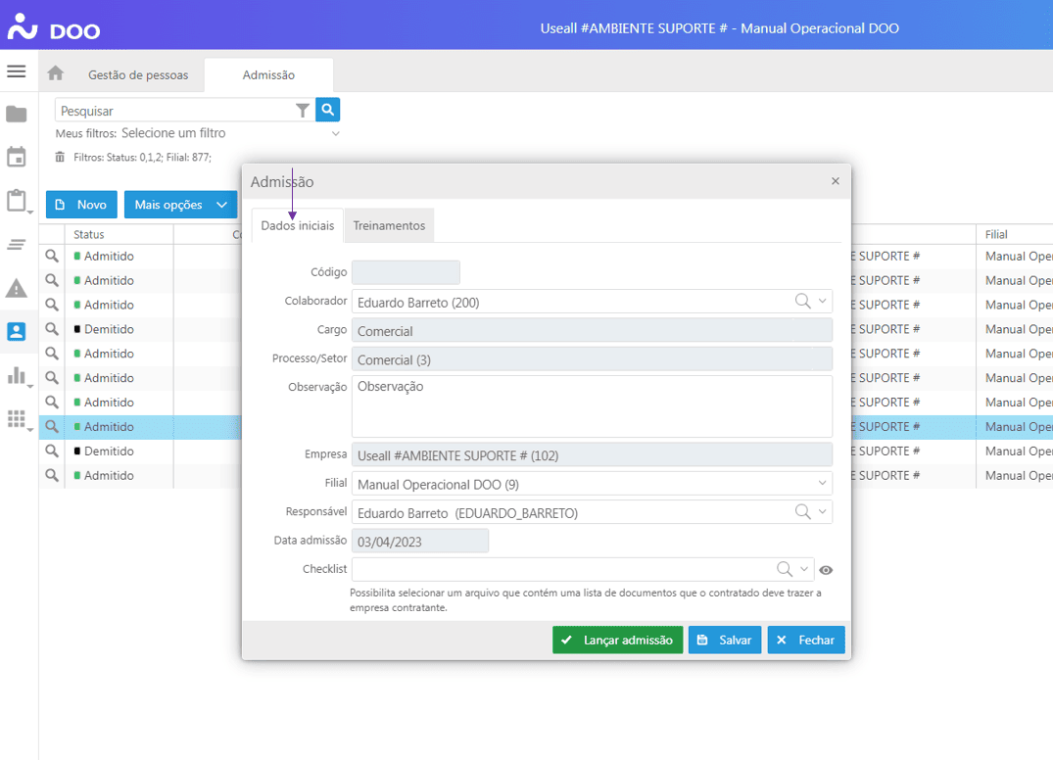Switch to the Treinamentos tab
The height and width of the screenshot is (760, 1053).
tap(389, 225)
